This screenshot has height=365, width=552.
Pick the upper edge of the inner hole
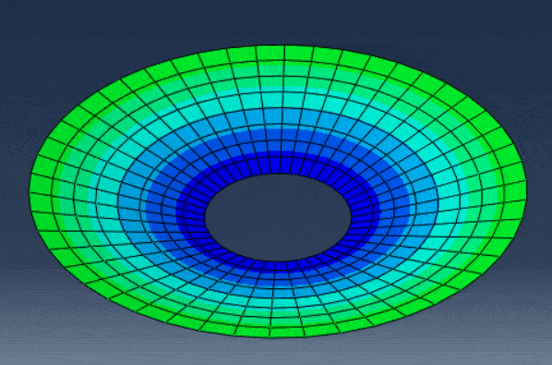[x=278, y=174]
